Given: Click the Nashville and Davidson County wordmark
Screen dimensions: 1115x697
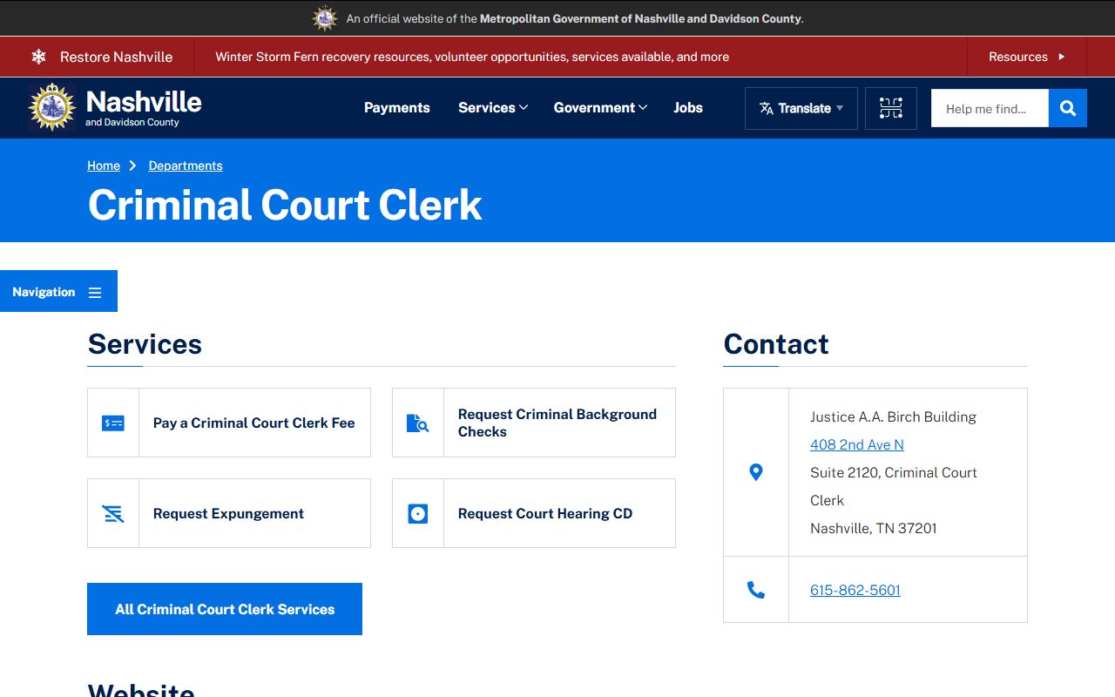Looking at the screenshot, I should pos(144,108).
